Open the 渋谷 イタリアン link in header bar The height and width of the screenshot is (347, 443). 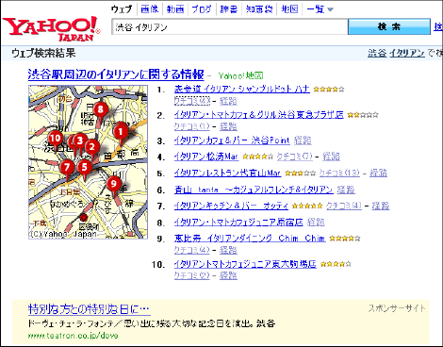click(396, 53)
